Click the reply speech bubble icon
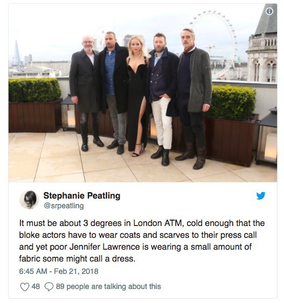The width and height of the screenshot is (284, 303). (49, 286)
